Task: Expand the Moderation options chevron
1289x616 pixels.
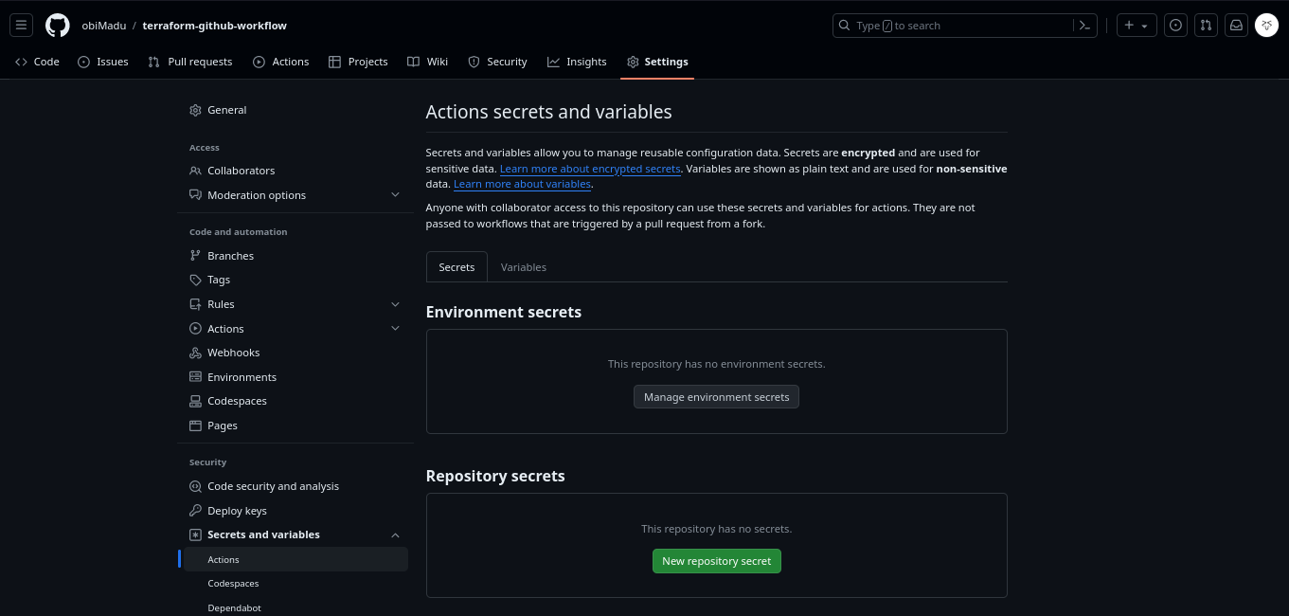Action: [395, 195]
